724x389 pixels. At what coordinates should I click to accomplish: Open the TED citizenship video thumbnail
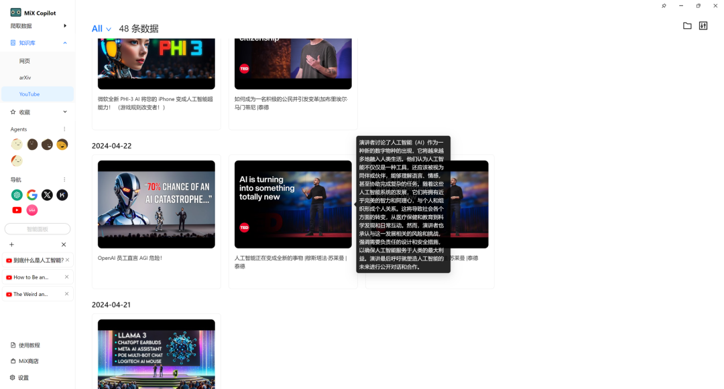coord(293,64)
